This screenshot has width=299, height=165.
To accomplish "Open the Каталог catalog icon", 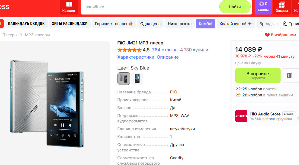I will pos(69,5).
